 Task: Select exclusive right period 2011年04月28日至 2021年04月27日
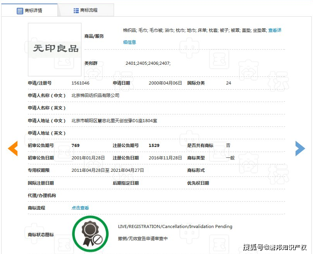(x=107, y=170)
